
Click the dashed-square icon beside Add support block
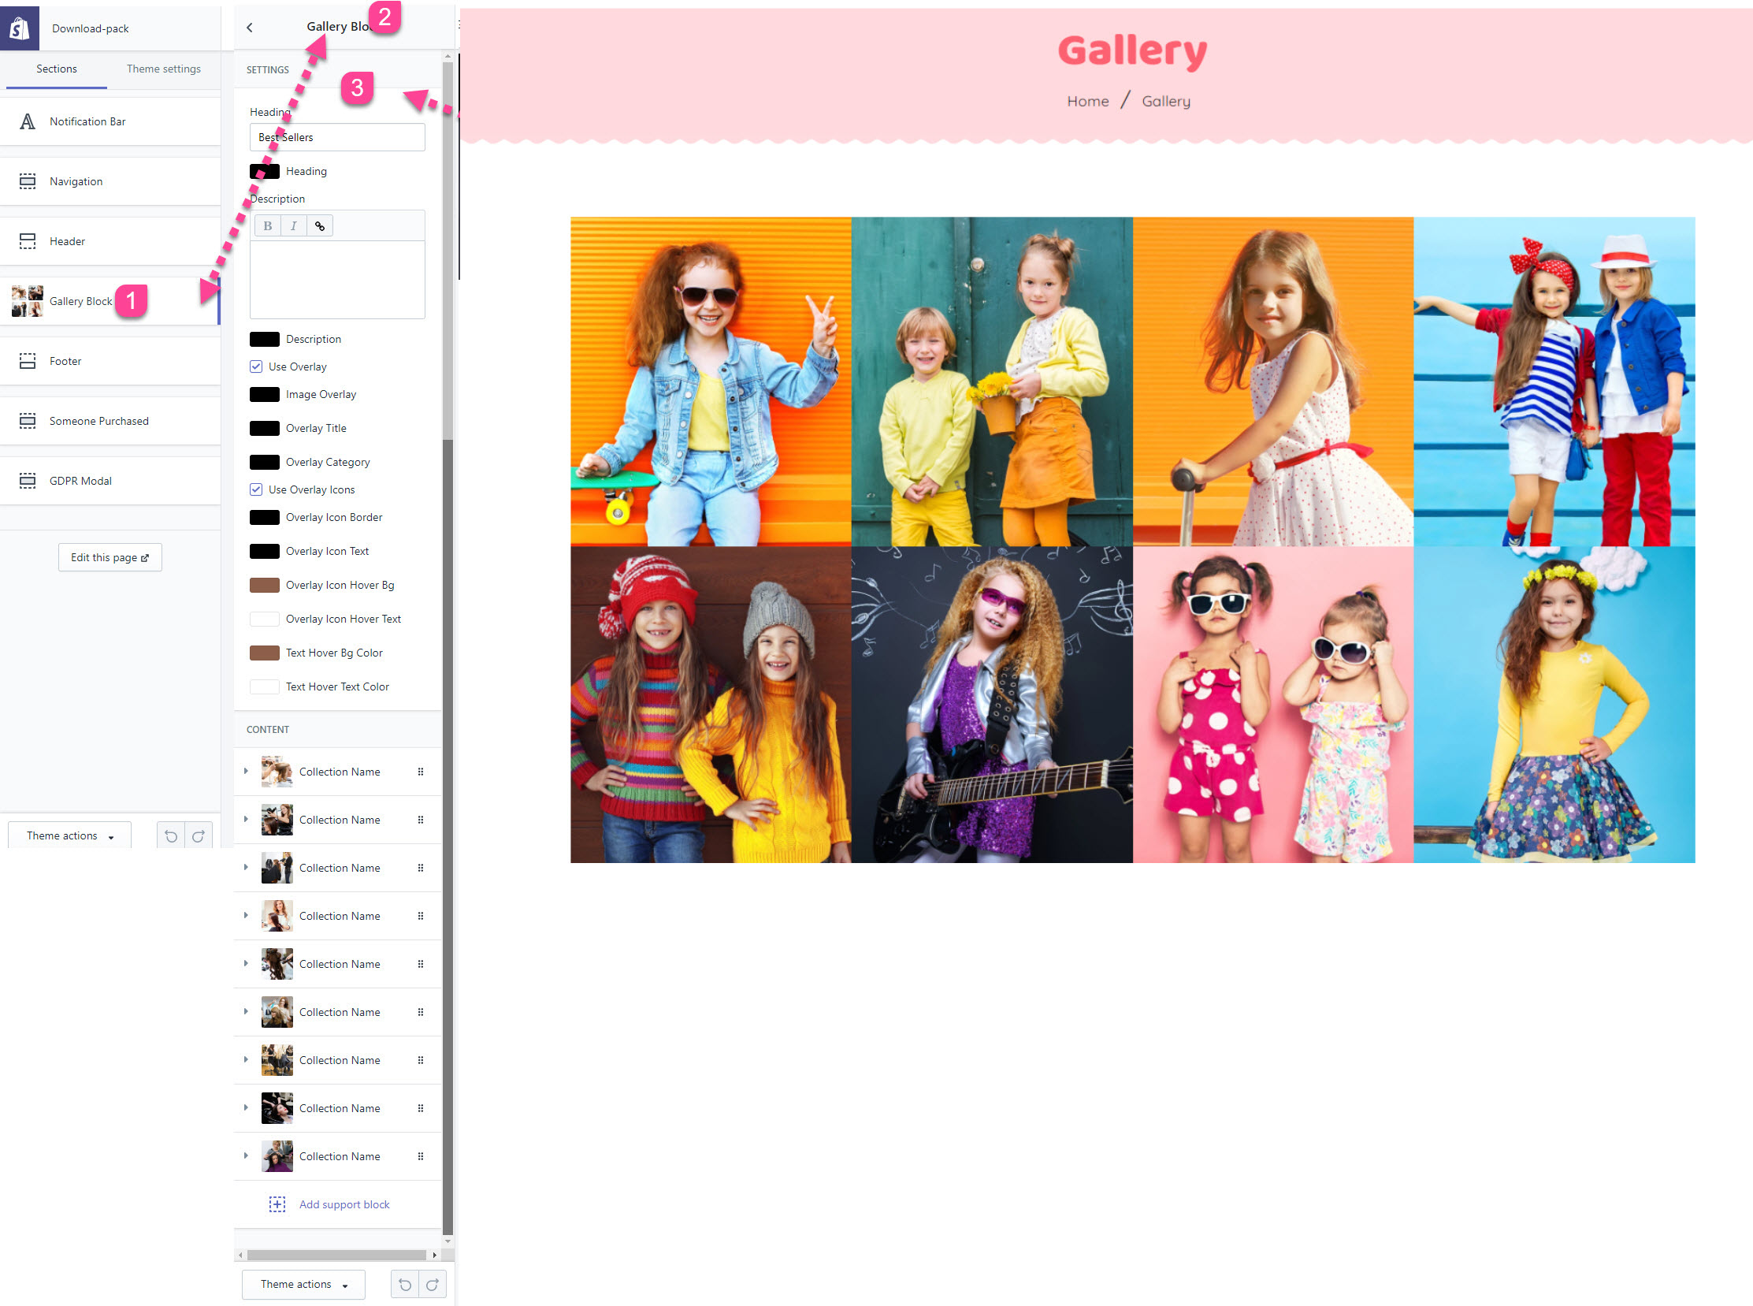pos(277,1204)
